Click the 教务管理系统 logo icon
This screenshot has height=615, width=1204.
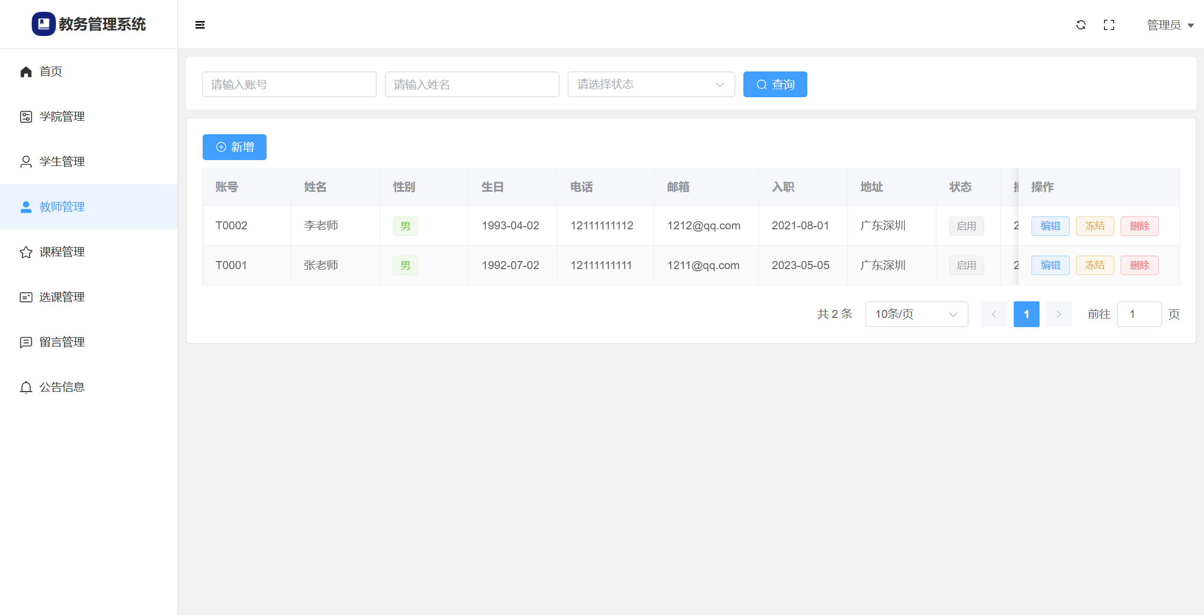(44, 24)
